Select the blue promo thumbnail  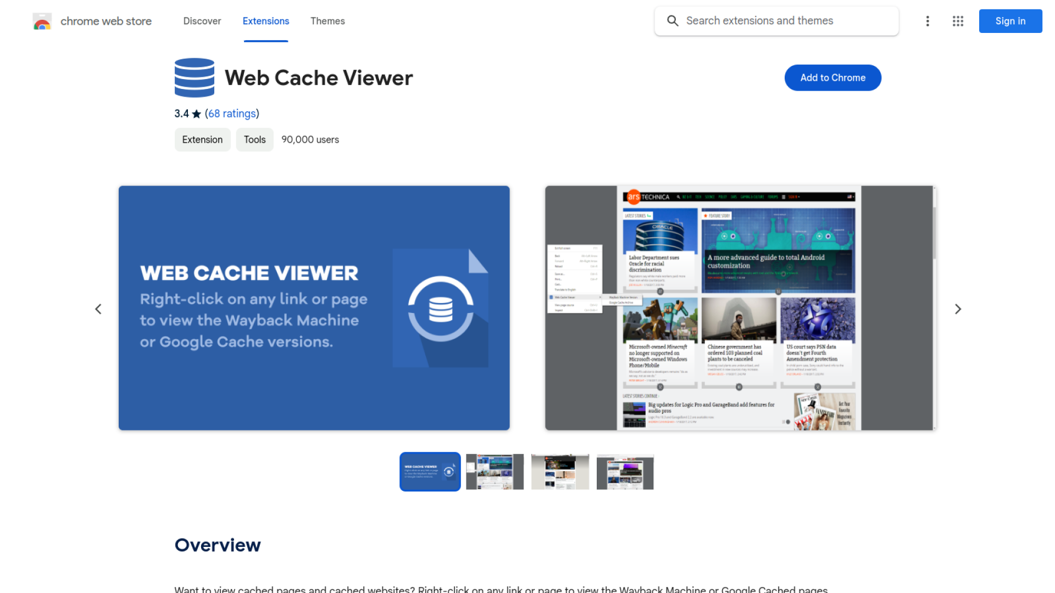click(430, 471)
